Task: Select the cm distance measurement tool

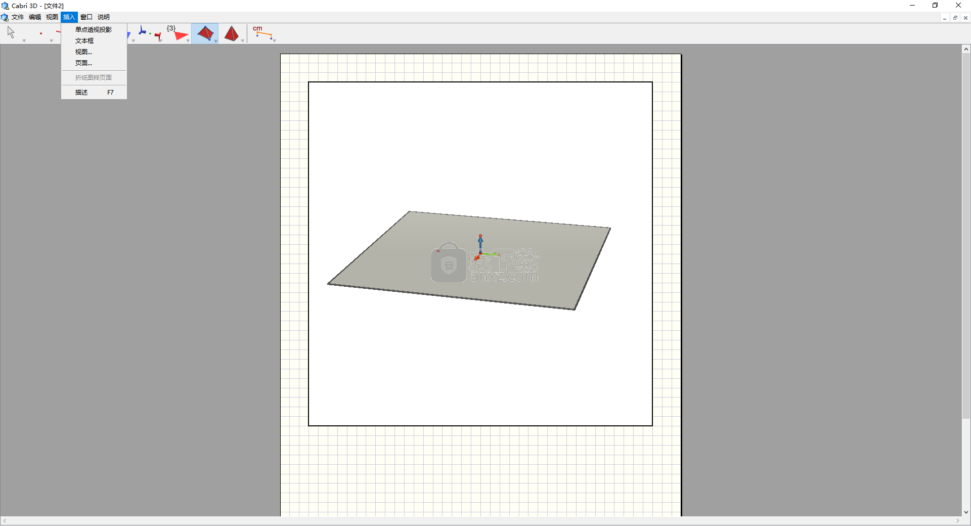Action: click(263, 33)
